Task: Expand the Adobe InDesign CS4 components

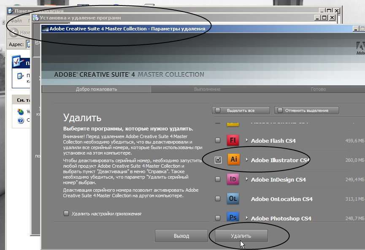Action: point(246,179)
